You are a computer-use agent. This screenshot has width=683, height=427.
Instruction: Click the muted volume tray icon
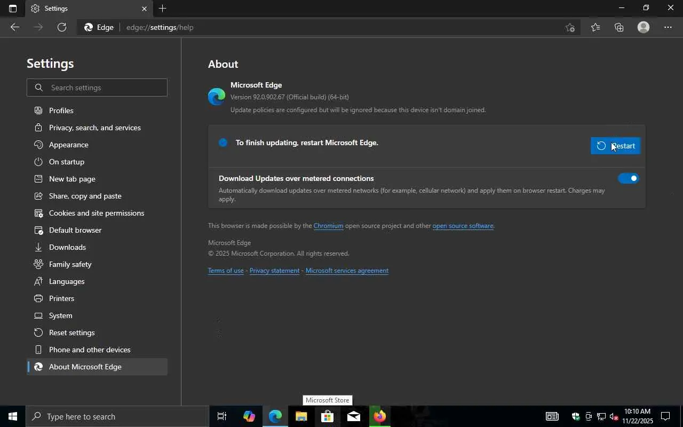(614, 416)
